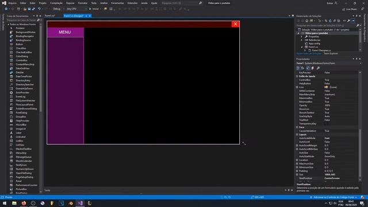Click the Save icon in the toolbar

(29, 9)
